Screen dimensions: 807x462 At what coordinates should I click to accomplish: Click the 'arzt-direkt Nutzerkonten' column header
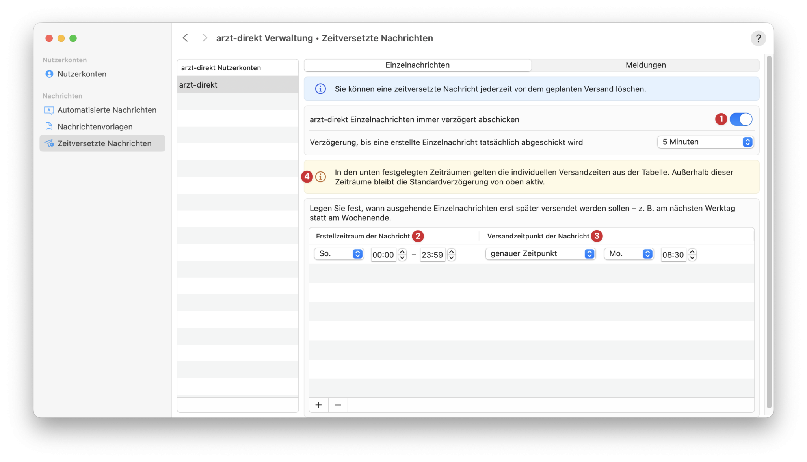[x=238, y=68]
